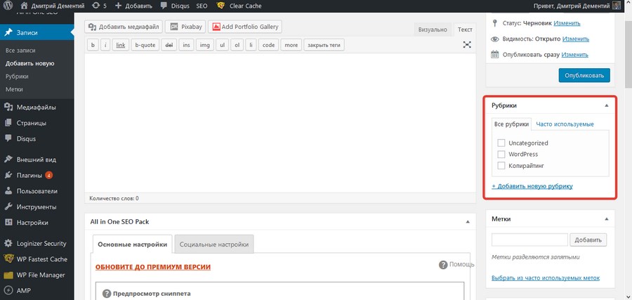Toggle distraction-free fullscreen editor icon

[467, 45]
